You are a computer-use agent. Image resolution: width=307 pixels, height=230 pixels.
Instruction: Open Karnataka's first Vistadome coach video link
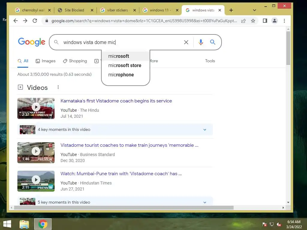click(116, 101)
